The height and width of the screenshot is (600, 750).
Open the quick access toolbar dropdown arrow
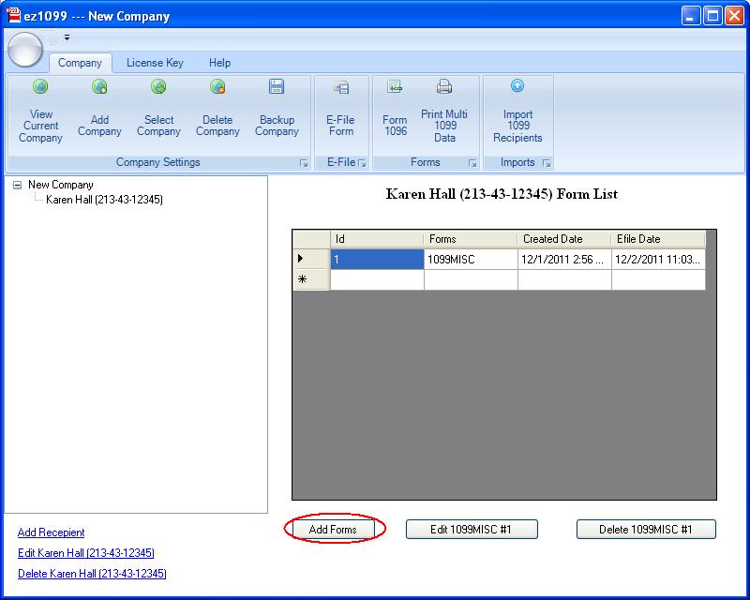coord(67,37)
